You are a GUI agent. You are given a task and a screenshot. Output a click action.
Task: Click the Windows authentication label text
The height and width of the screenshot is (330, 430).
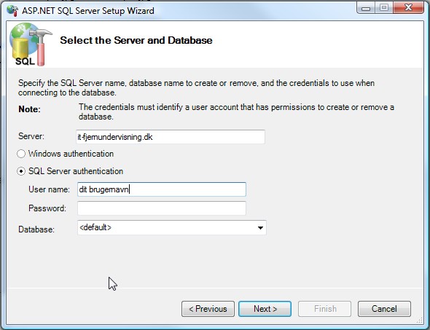(71, 154)
